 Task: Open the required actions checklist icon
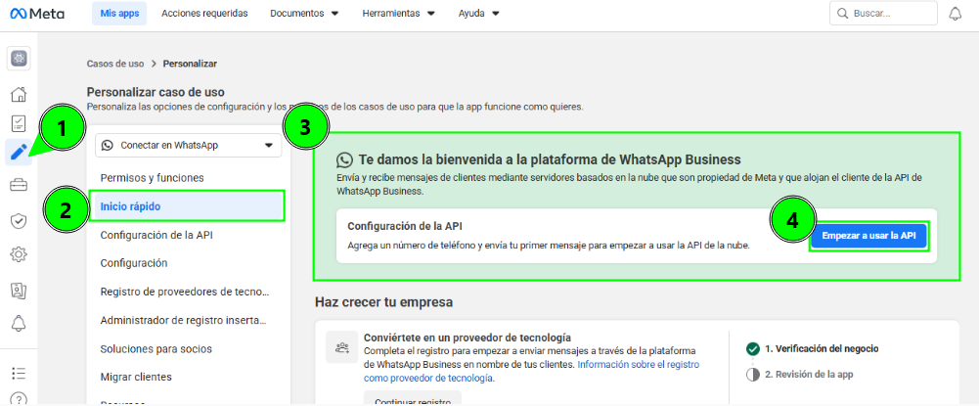click(19, 123)
